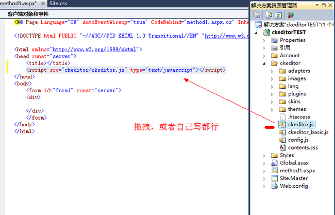Select ckeditor_basic.js in the tree
The image size is (335, 215).
pyautogui.click(x=308, y=132)
